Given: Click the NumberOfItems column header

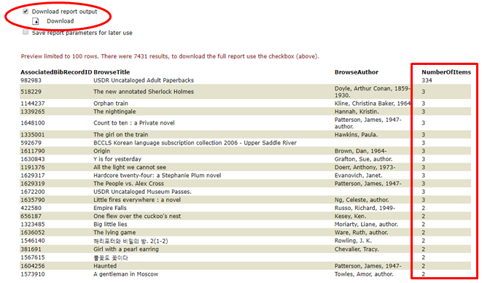Looking at the screenshot, I should [x=446, y=72].
